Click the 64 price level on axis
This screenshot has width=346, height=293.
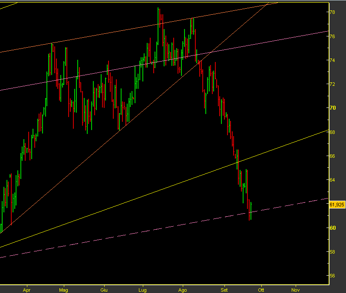332,180
